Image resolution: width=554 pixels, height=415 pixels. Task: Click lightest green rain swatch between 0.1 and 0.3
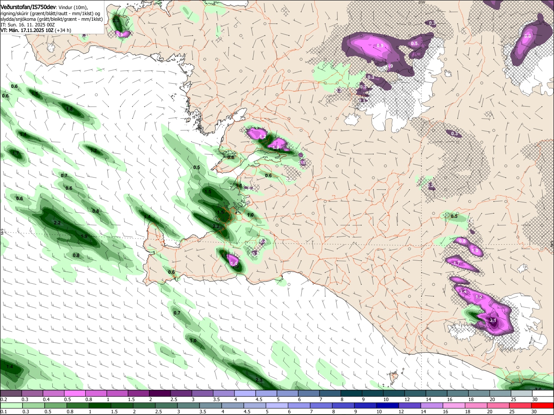pyautogui.click(x=12, y=405)
